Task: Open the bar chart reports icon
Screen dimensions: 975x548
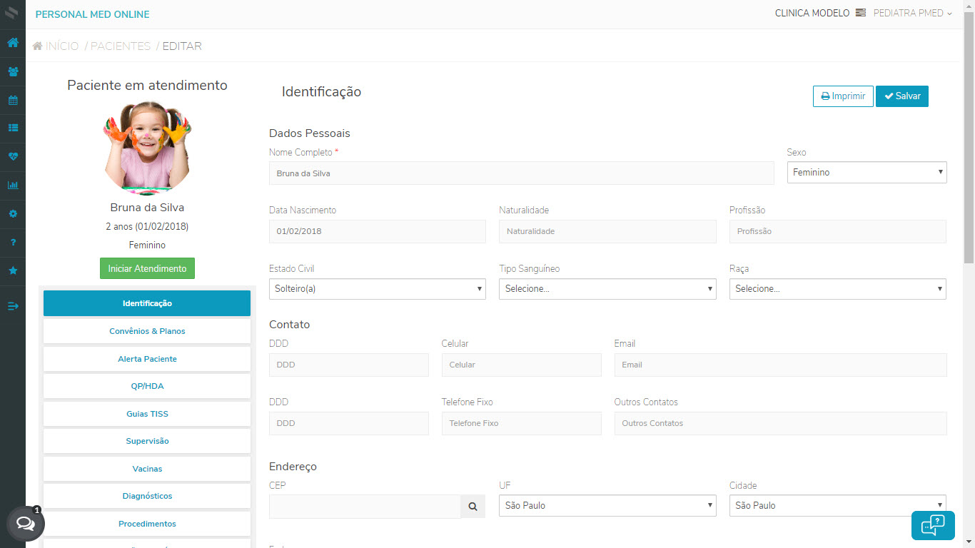Action: [13, 186]
